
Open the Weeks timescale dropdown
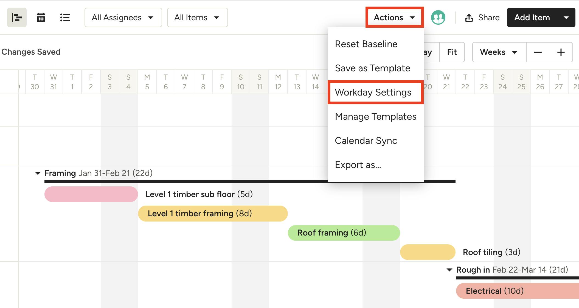(498, 52)
